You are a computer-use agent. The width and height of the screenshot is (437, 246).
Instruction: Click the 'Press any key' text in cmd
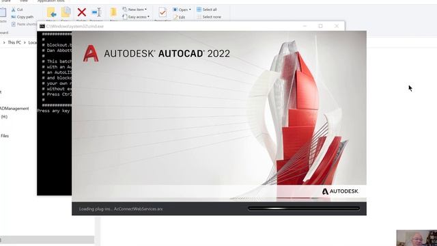(53, 111)
